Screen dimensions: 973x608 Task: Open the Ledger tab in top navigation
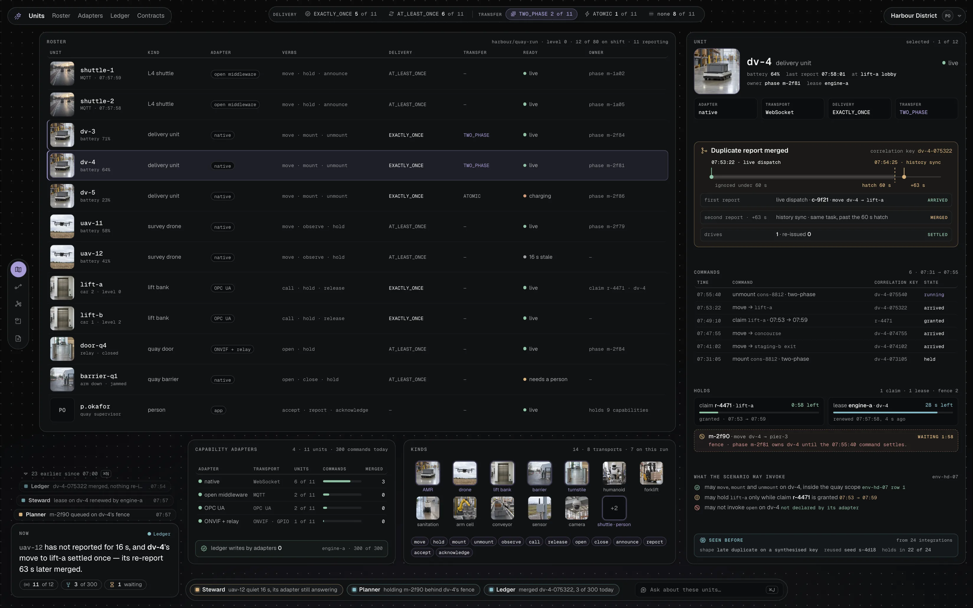tap(120, 16)
